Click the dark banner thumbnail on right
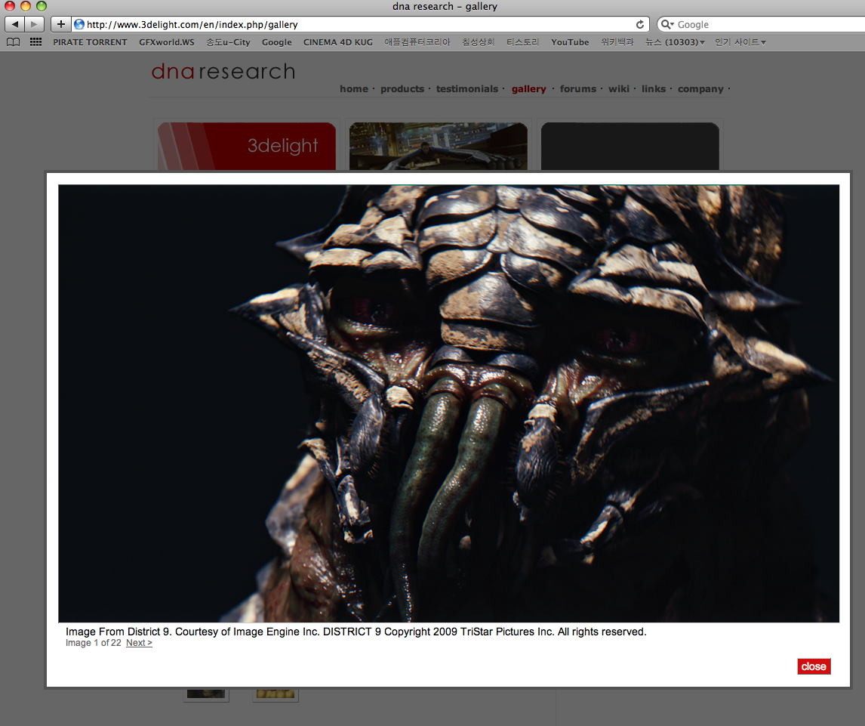The image size is (865, 726). 630,147
